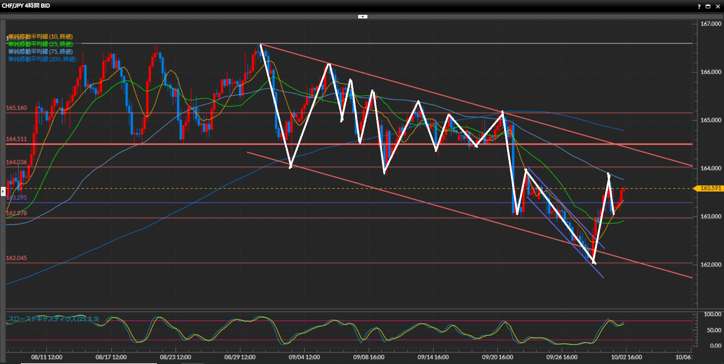Click the 164.036 support line label
The width and height of the screenshot is (724, 364).
point(17,162)
